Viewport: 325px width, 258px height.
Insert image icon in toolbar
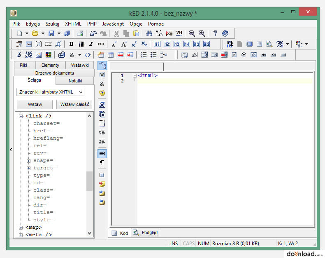[x=39, y=55]
